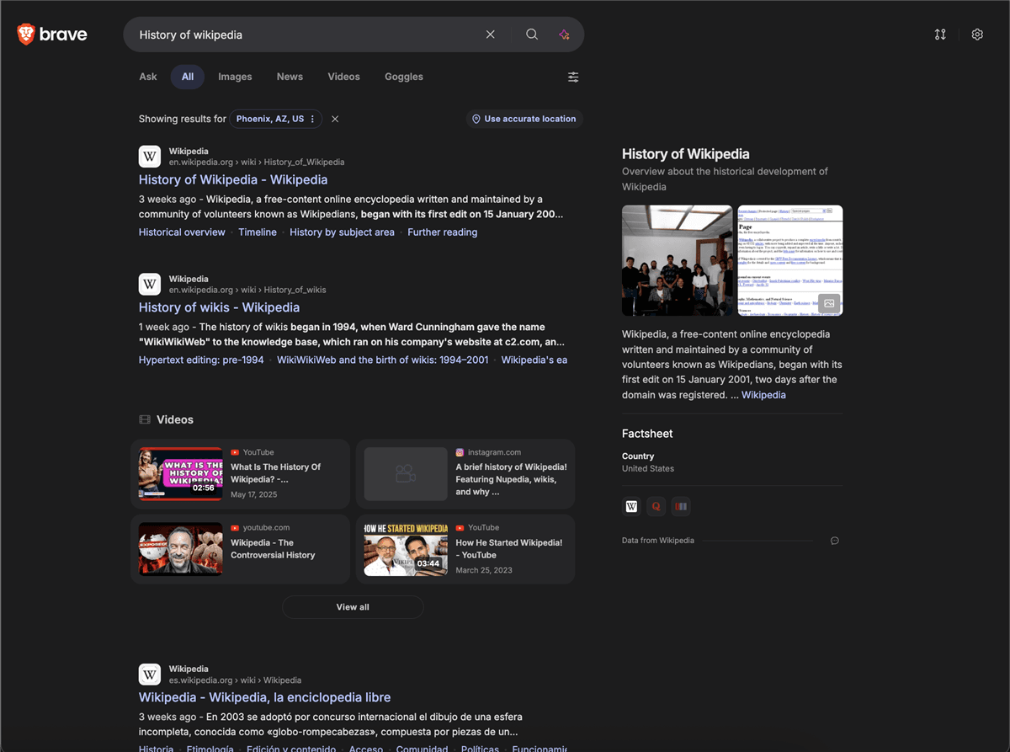Clear the search box with the X icon
1010x752 pixels.
491,34
